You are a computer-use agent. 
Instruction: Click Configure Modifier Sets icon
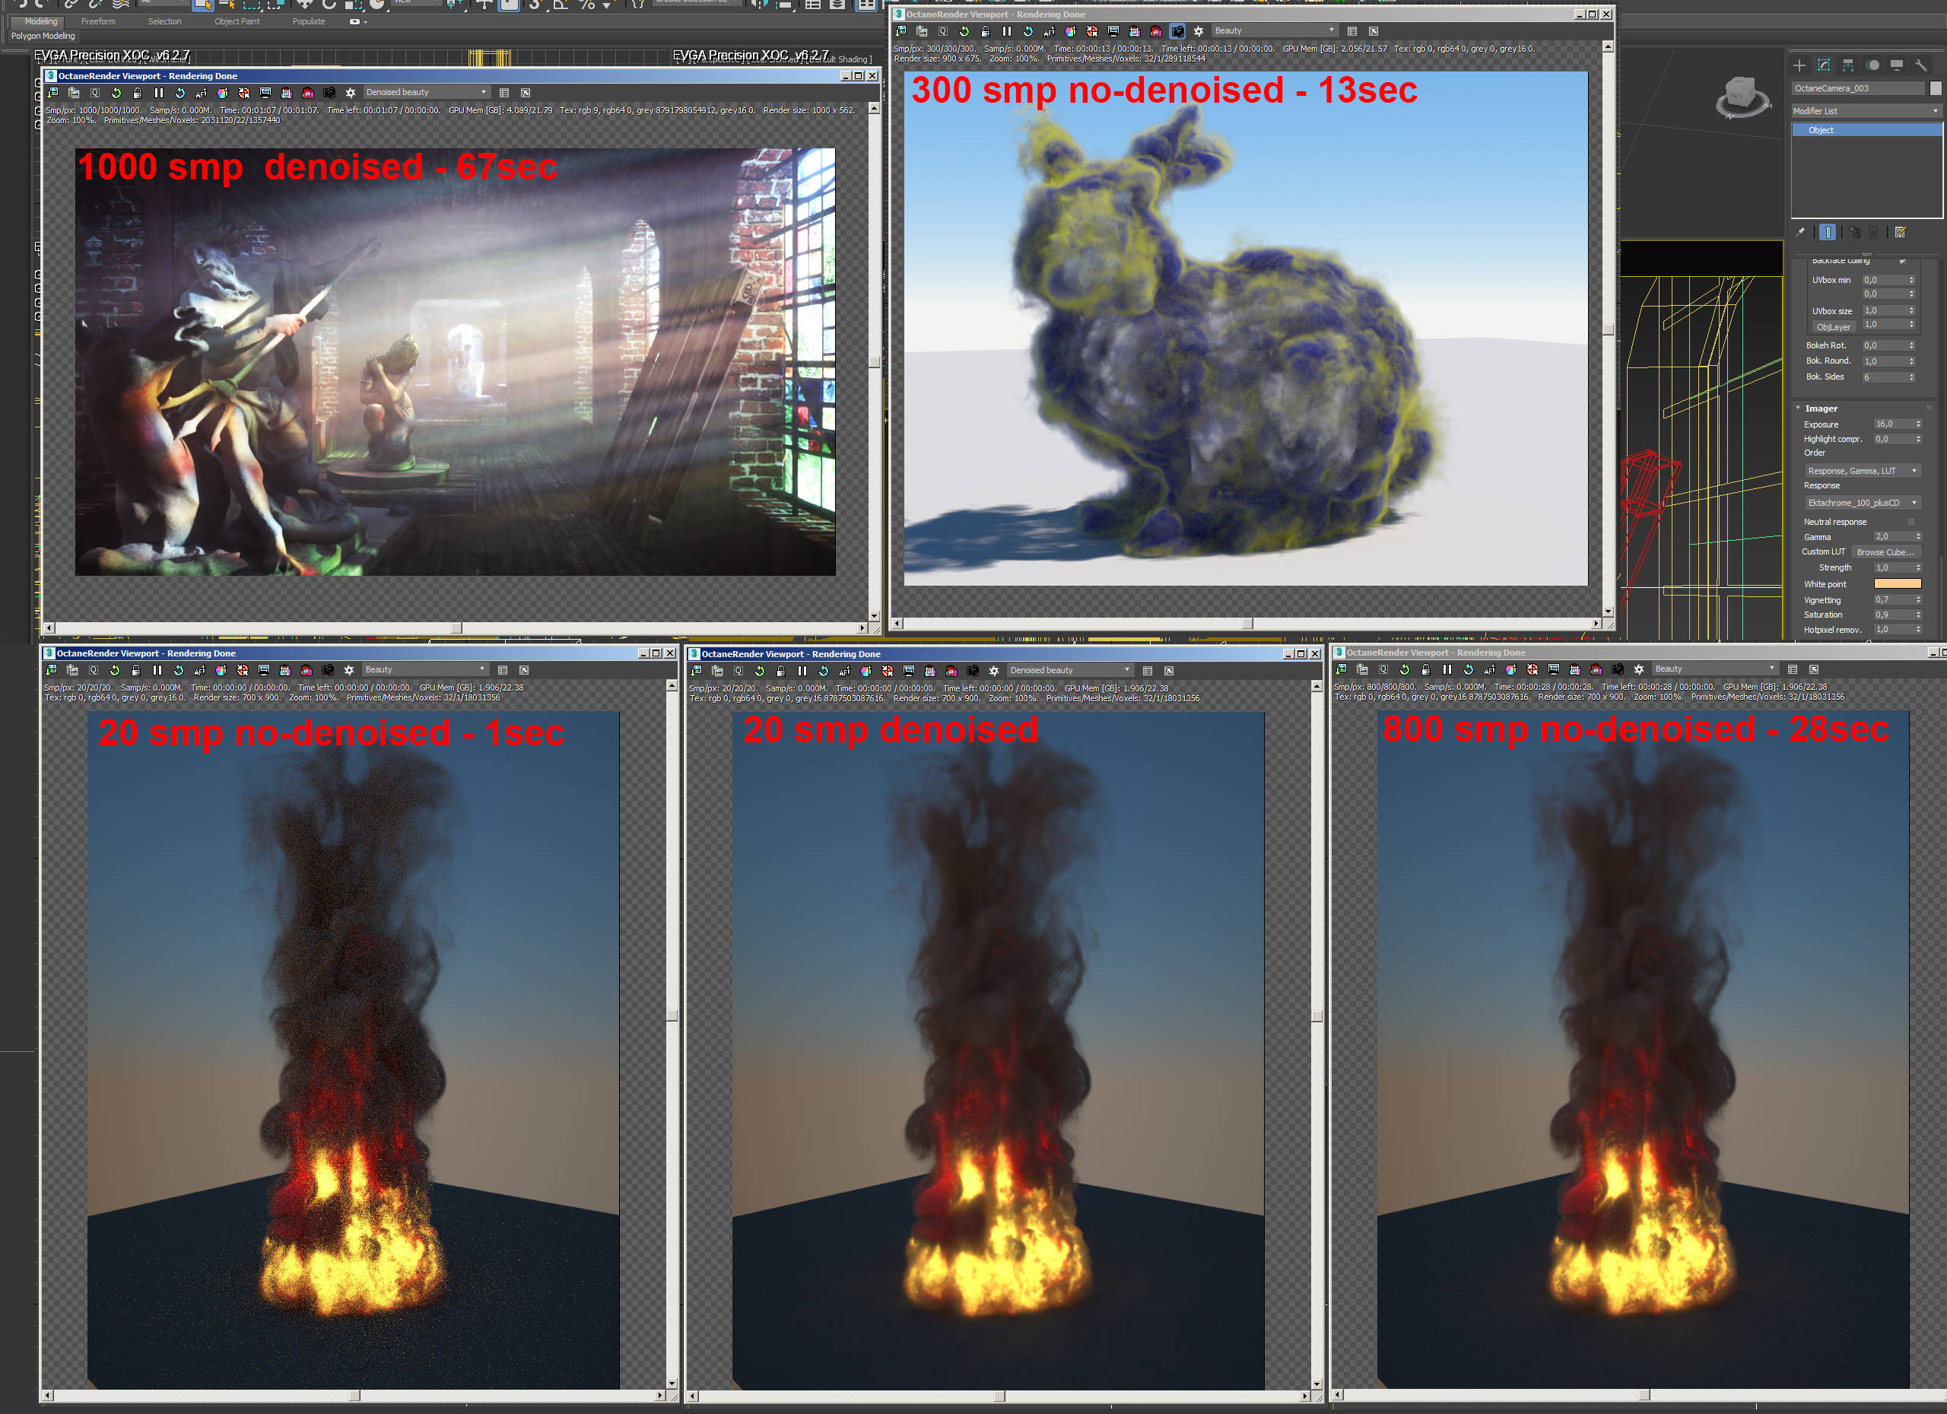tap(1901, 232)
